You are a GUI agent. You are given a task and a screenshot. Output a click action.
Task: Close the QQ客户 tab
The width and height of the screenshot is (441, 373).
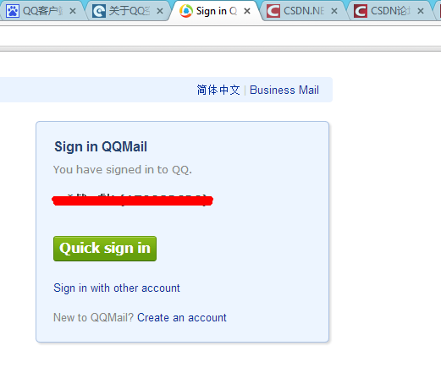73,11
